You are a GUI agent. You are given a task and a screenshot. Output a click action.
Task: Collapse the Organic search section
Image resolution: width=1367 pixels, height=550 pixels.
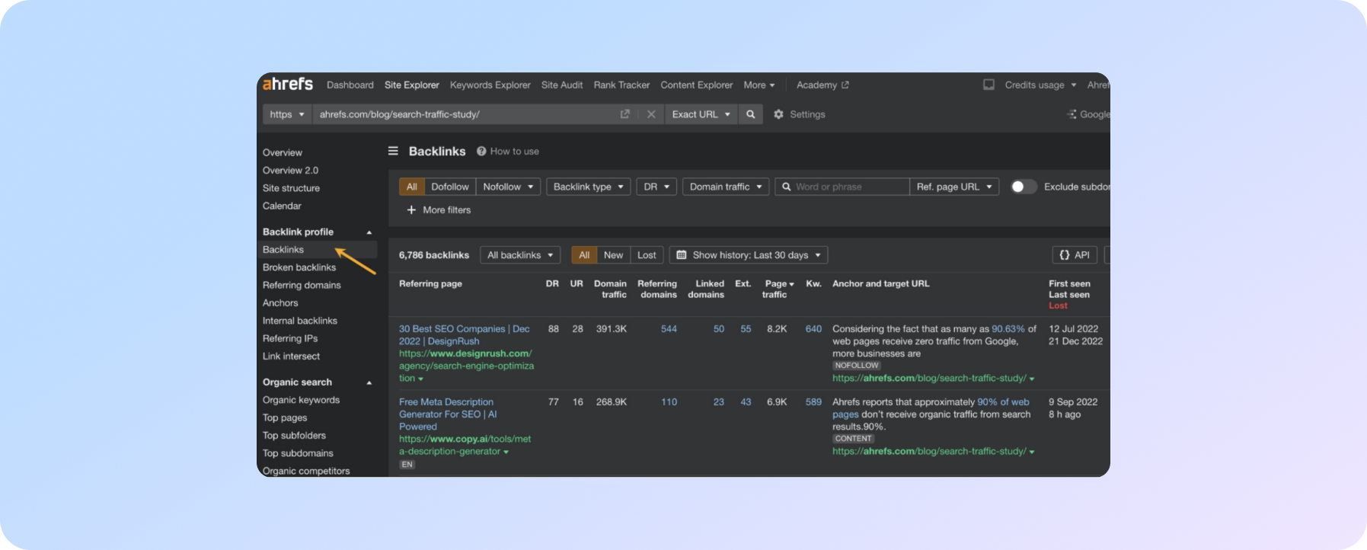click(369, 382)
